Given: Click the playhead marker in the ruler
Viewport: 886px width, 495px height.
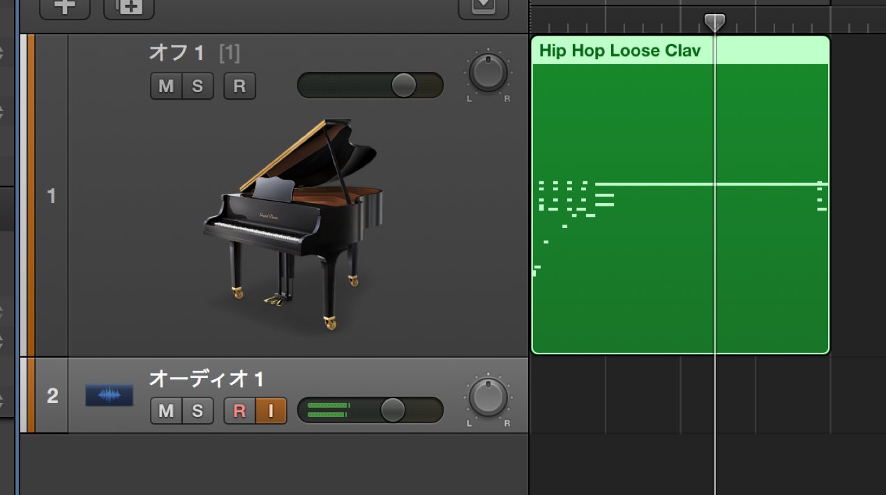Looking at the screenshot, I should pos(714,22).
